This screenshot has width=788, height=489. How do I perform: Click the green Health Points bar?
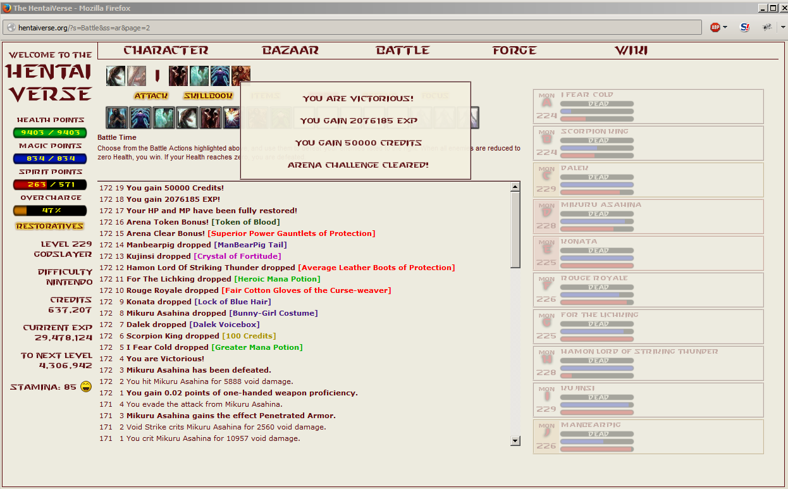coord(50,133)
